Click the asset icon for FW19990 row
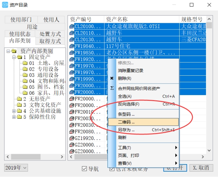The height and width of the screenshot is (177, 218). click(x=72, y=79)
